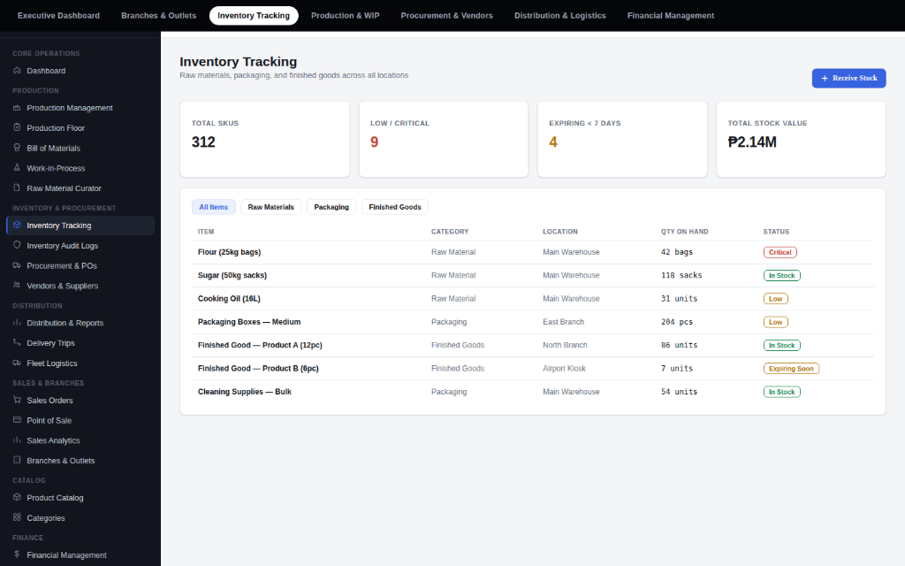Click the Critical status badge
The height and width of the screenshot is (566, 905).
[x=780, y=252]
